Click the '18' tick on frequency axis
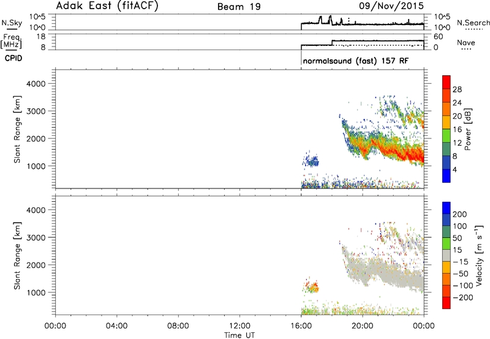 coord(41,37)
